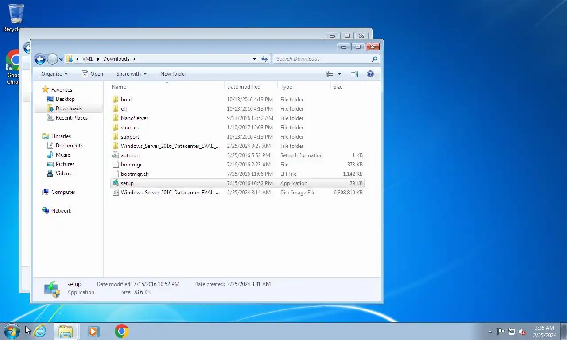Select the efi folder icon
This screenshot has height=340, width=567.
pyautogui.click(x=116, y=109)
